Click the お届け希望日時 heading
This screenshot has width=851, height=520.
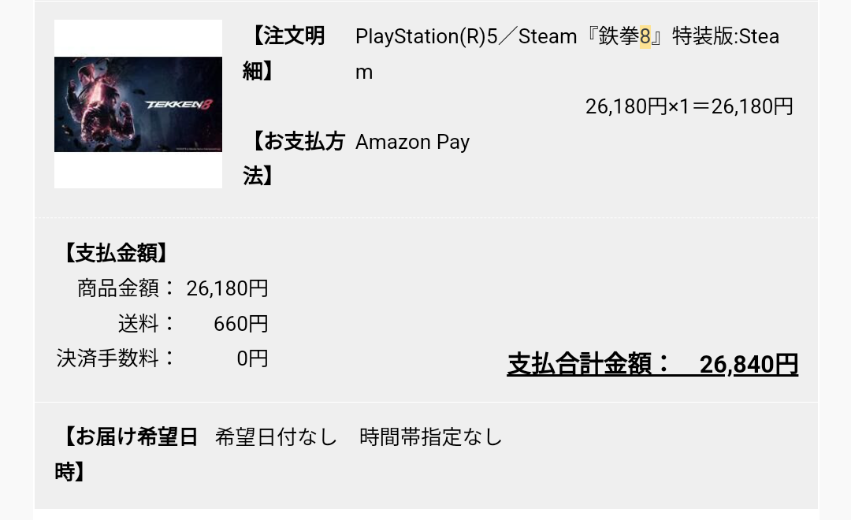click(127, 454)
